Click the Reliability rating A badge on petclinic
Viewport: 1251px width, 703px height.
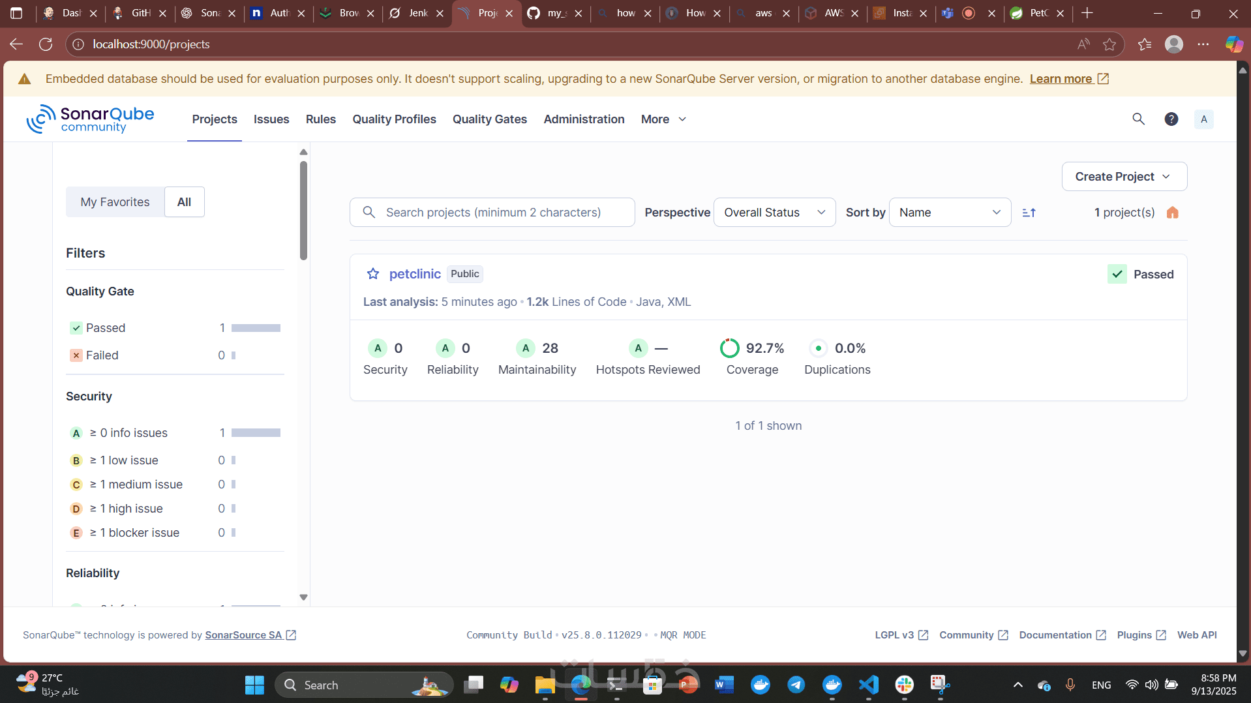click(445, 348)
